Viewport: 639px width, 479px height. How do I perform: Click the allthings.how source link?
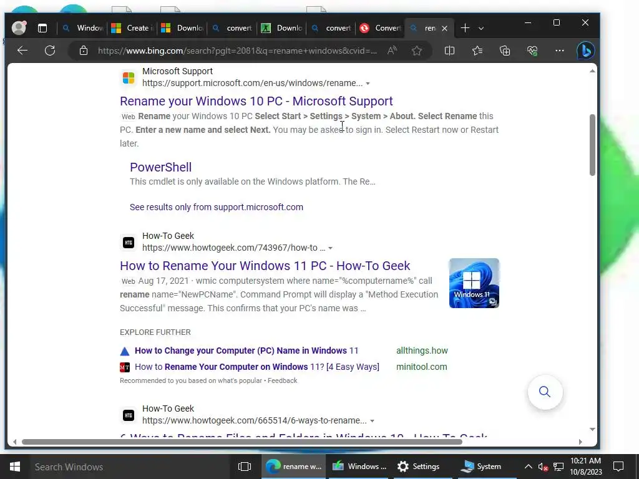click(422, 351)
